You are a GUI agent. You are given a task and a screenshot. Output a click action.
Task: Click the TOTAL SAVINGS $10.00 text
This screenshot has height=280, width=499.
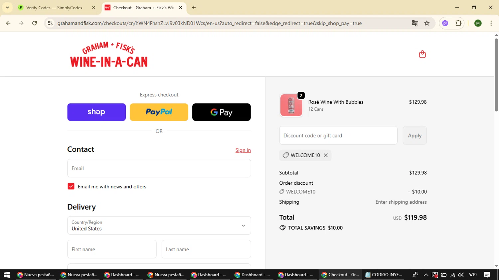[x=315, y=228]
